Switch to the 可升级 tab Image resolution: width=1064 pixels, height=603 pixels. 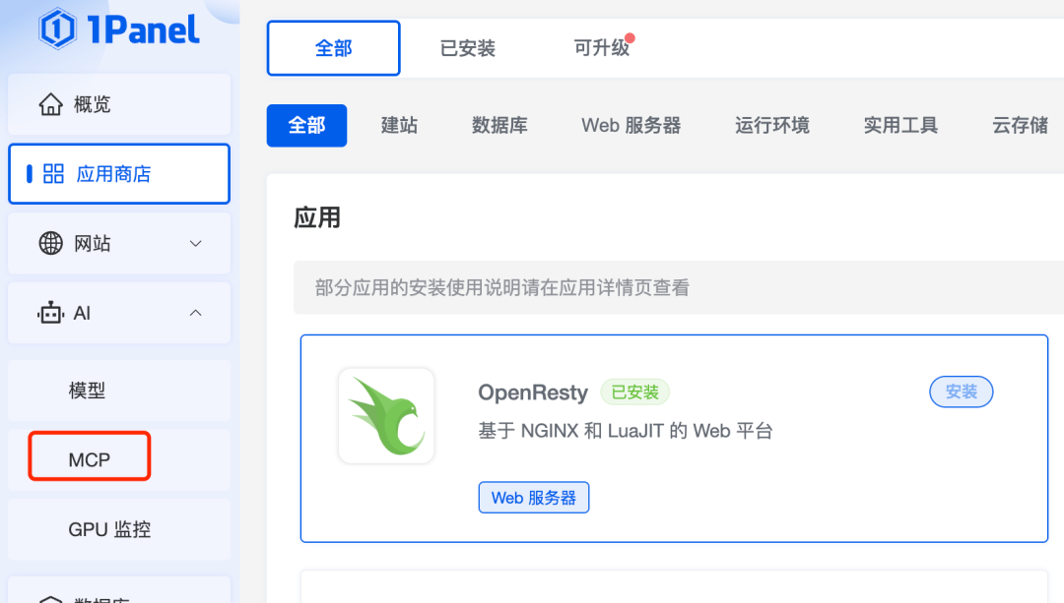click(x=601, y=48)
